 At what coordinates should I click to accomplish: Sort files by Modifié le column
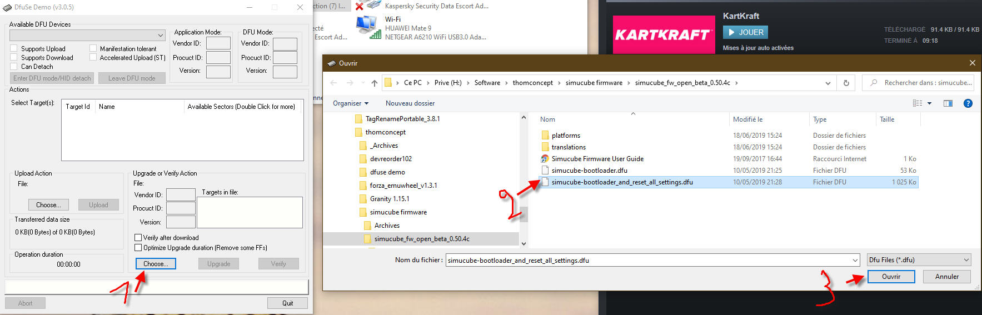click(769, 119)
